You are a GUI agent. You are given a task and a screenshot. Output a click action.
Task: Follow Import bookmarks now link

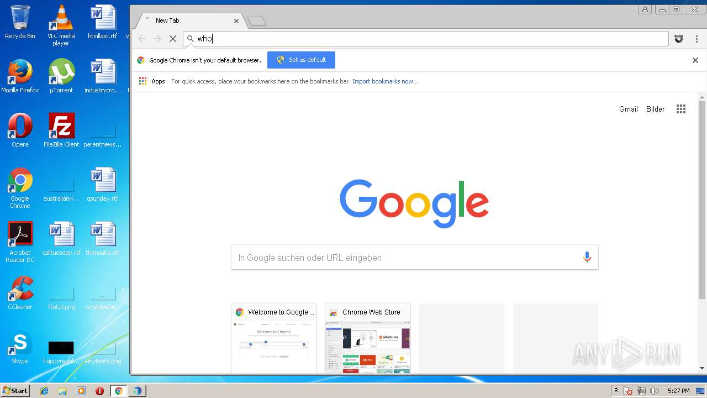[385, 81]
